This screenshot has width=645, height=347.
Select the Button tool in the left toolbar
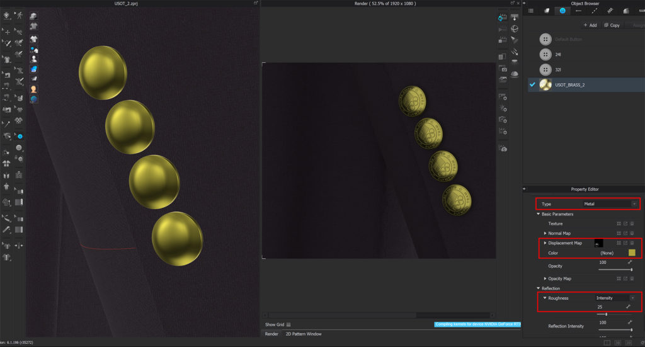point(20,136)
